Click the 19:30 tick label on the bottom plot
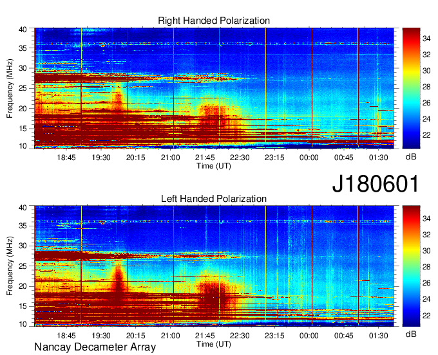Image resolution: width=438 pixels, height=355 pixels. tap(101, 336)
